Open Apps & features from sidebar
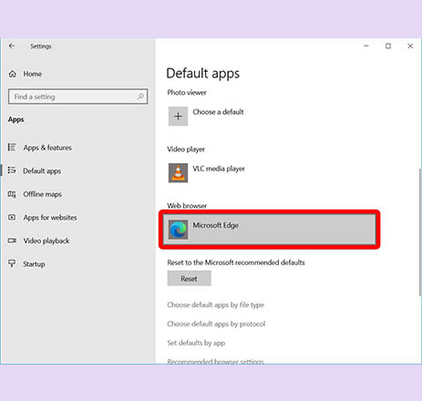 [x=47, y=148]
